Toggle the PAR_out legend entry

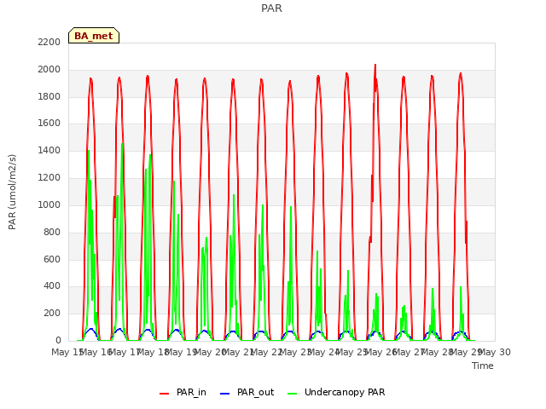tap(247, 392)
